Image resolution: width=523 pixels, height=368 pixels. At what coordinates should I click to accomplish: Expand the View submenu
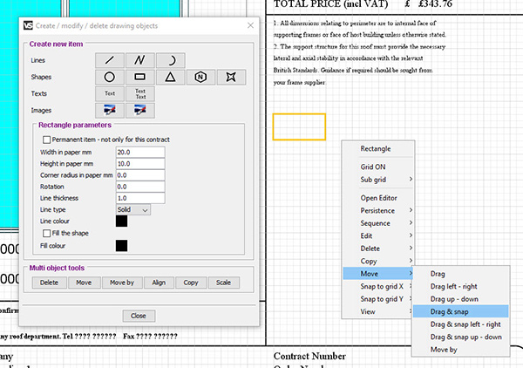[378, 311]
